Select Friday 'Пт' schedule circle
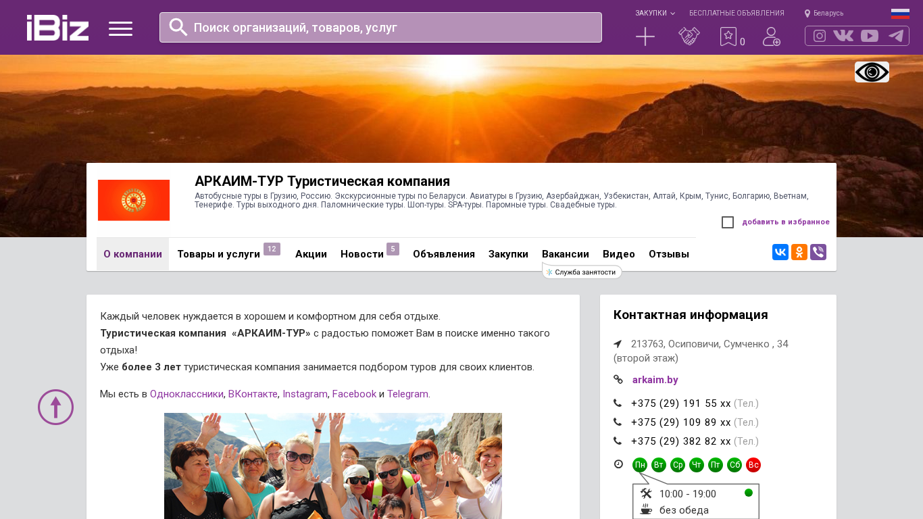This screenshot has width=923, height=519. pos(716,465)
